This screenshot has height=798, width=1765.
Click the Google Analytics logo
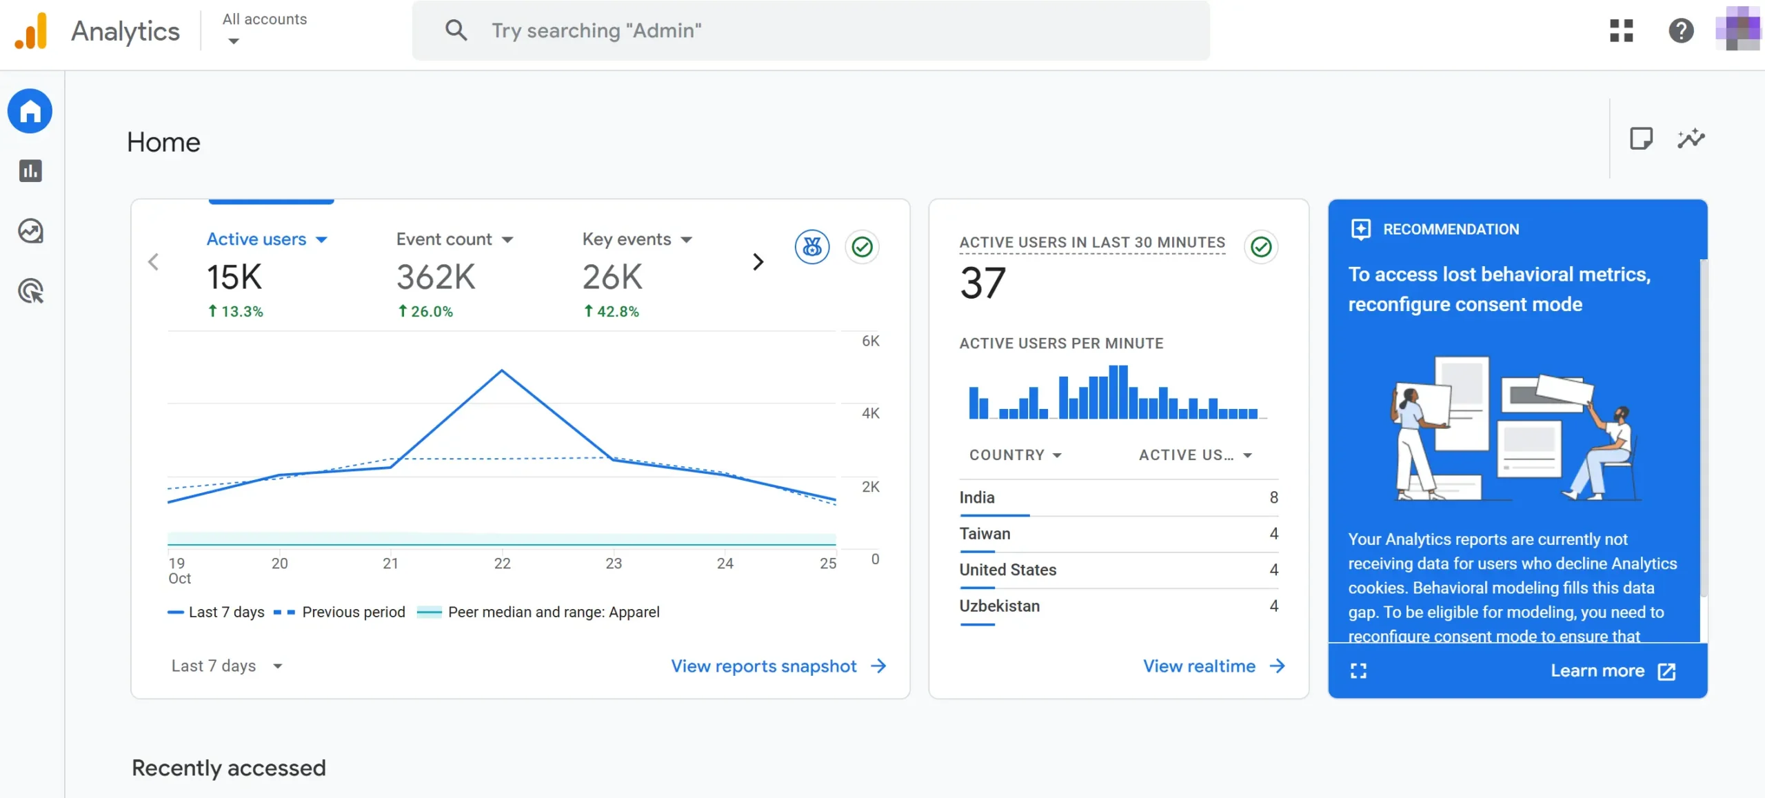(x=30, y=30)
